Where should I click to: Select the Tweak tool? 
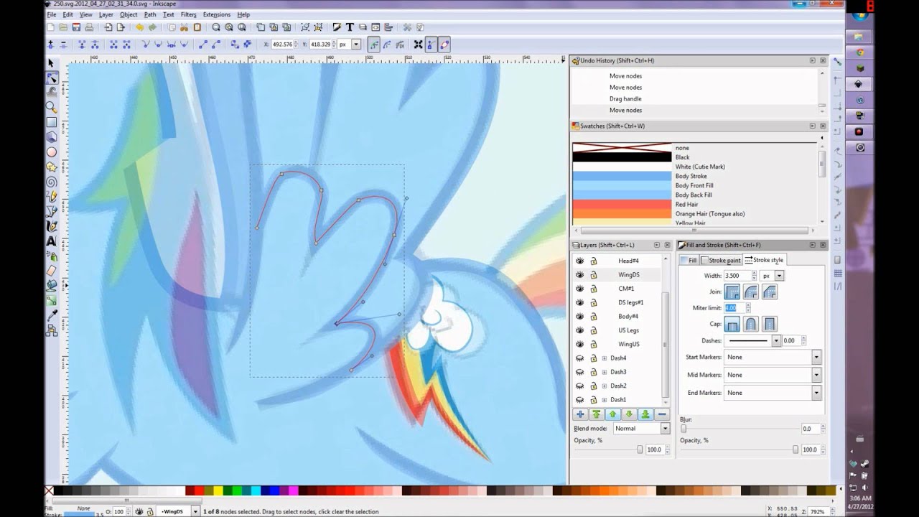52,92
